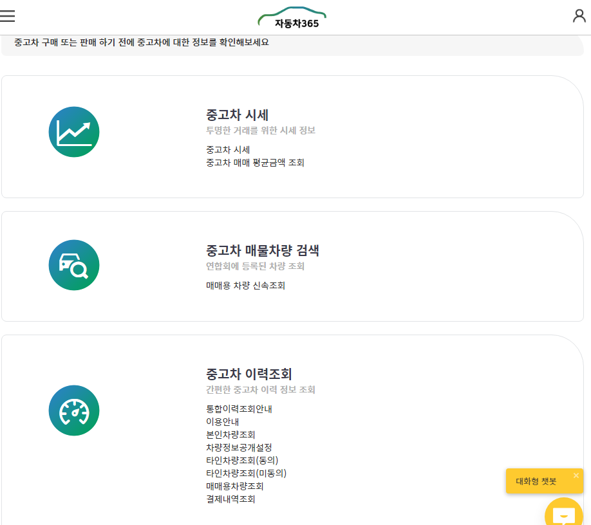Open 결제내역조회 link

click(x=230, y=499)
